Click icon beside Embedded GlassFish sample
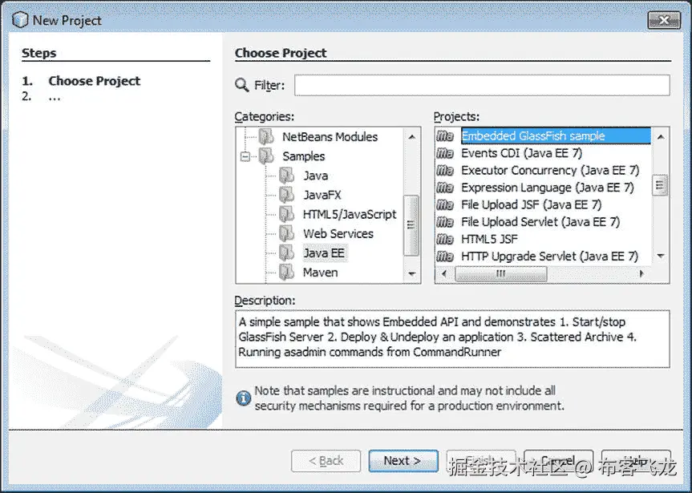Viewport: 692px width, 493px height. coord(445,136)
